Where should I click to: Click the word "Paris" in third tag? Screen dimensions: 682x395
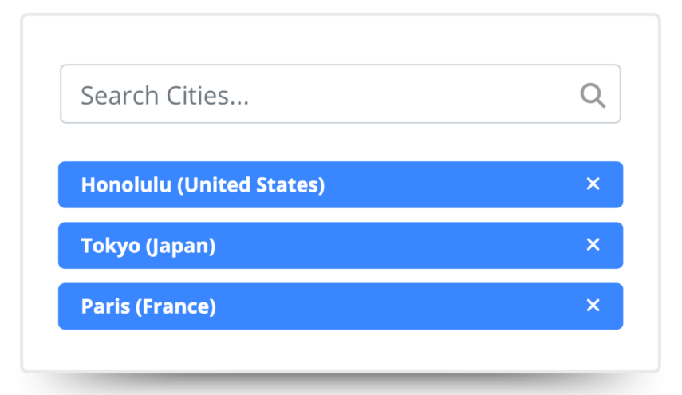tap(105, 306)
